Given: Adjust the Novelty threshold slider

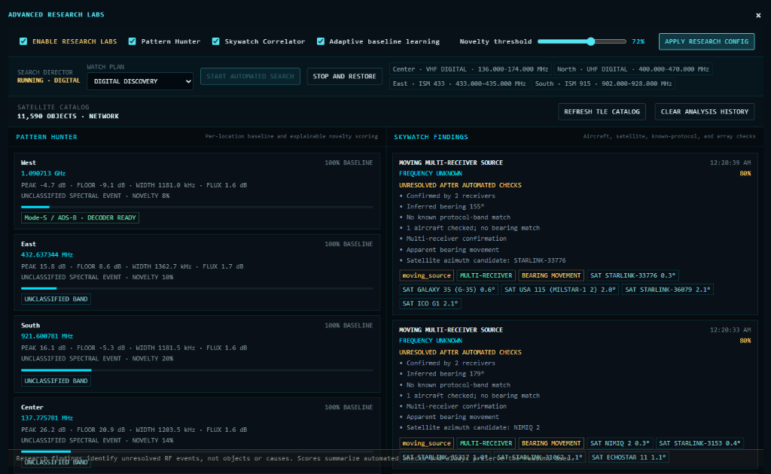Looking at the screenshot, I should coord(582,41).
